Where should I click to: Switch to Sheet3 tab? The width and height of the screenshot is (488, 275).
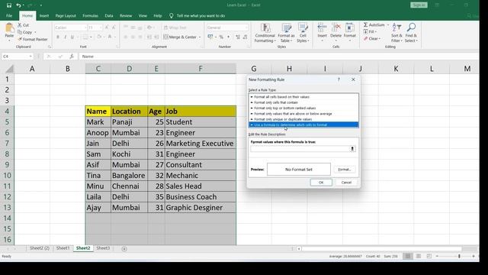103,248
